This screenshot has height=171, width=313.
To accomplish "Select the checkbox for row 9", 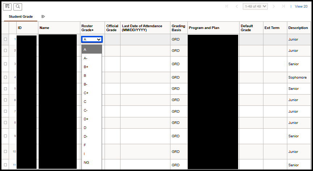I will (5, 136).
